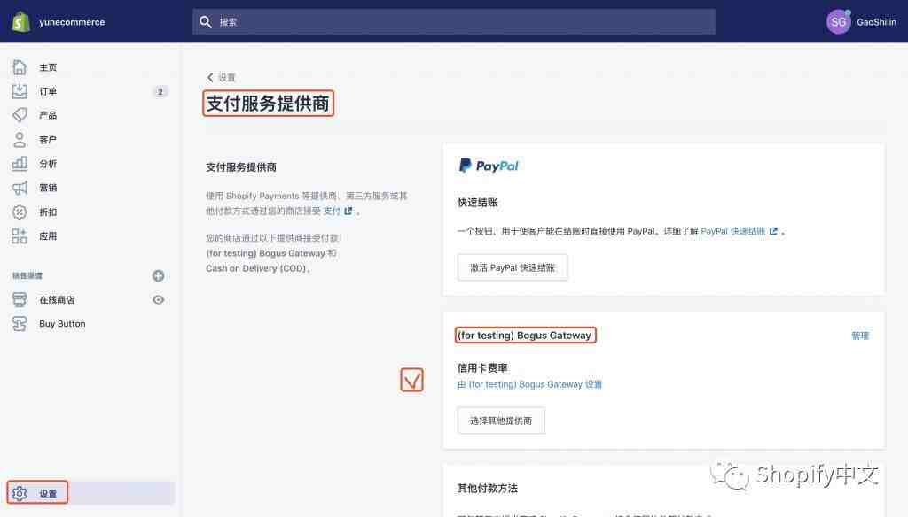Focus the 搜索 search field
Image resolution: width=908 pixels, height=517 pixels.
point(454,22)
